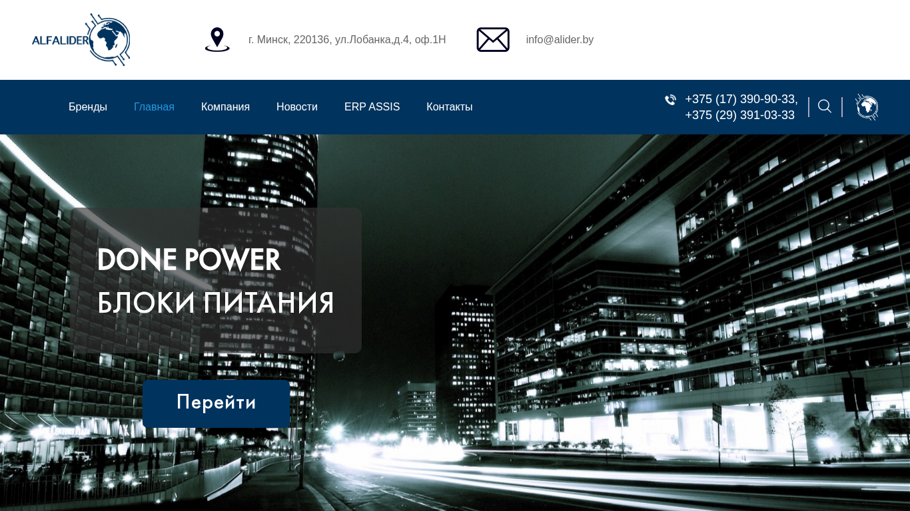The image size is (910, 511).
Task: Open the Новости section
Action: pos(297,107)
